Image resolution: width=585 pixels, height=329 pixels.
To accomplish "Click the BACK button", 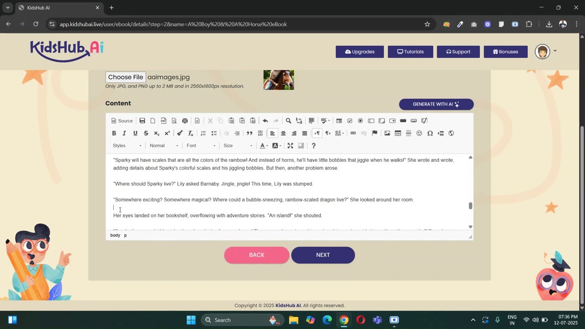I will pos(257,255).
